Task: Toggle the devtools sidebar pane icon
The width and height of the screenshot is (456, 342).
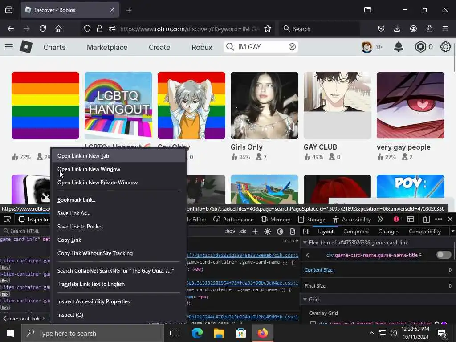Action: 306,232
